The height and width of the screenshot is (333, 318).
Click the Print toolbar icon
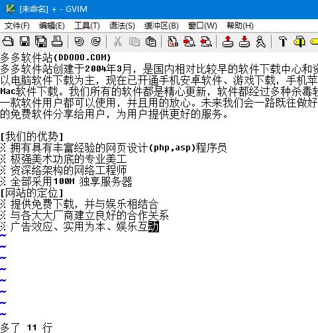tap(57, 41)
